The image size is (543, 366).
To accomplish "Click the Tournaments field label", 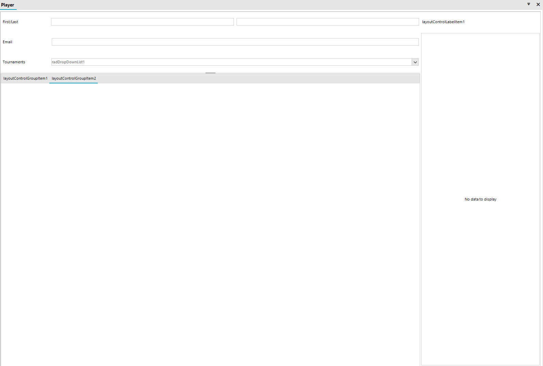I will (x=14, y=62).
